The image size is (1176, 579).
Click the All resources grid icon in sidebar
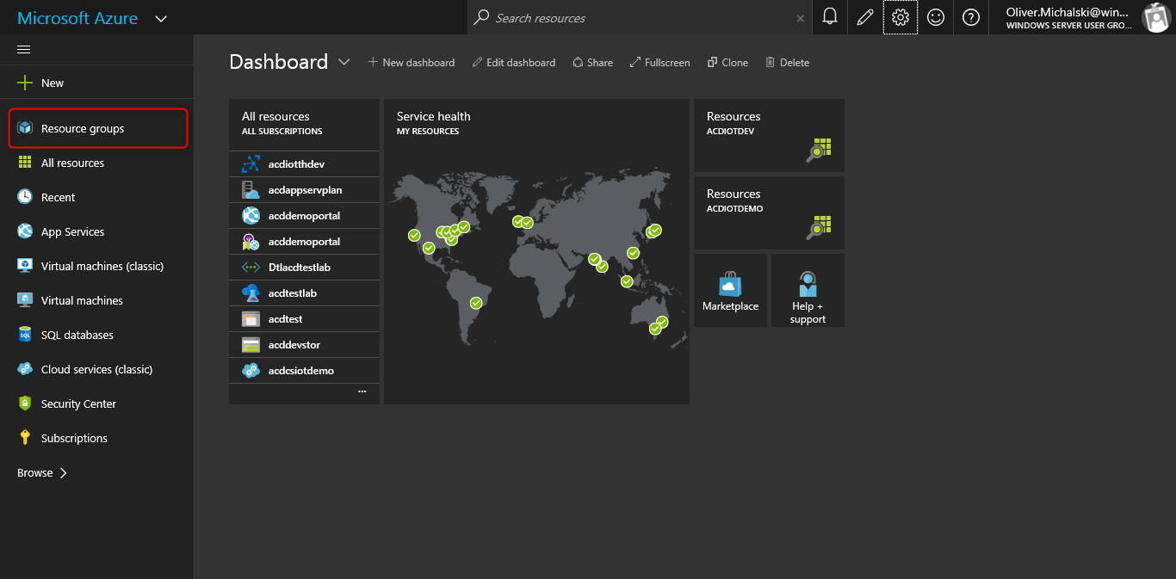(25, 163)
